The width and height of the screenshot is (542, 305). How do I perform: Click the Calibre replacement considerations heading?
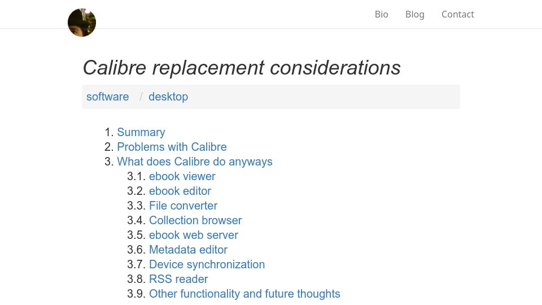coord(242,67)
